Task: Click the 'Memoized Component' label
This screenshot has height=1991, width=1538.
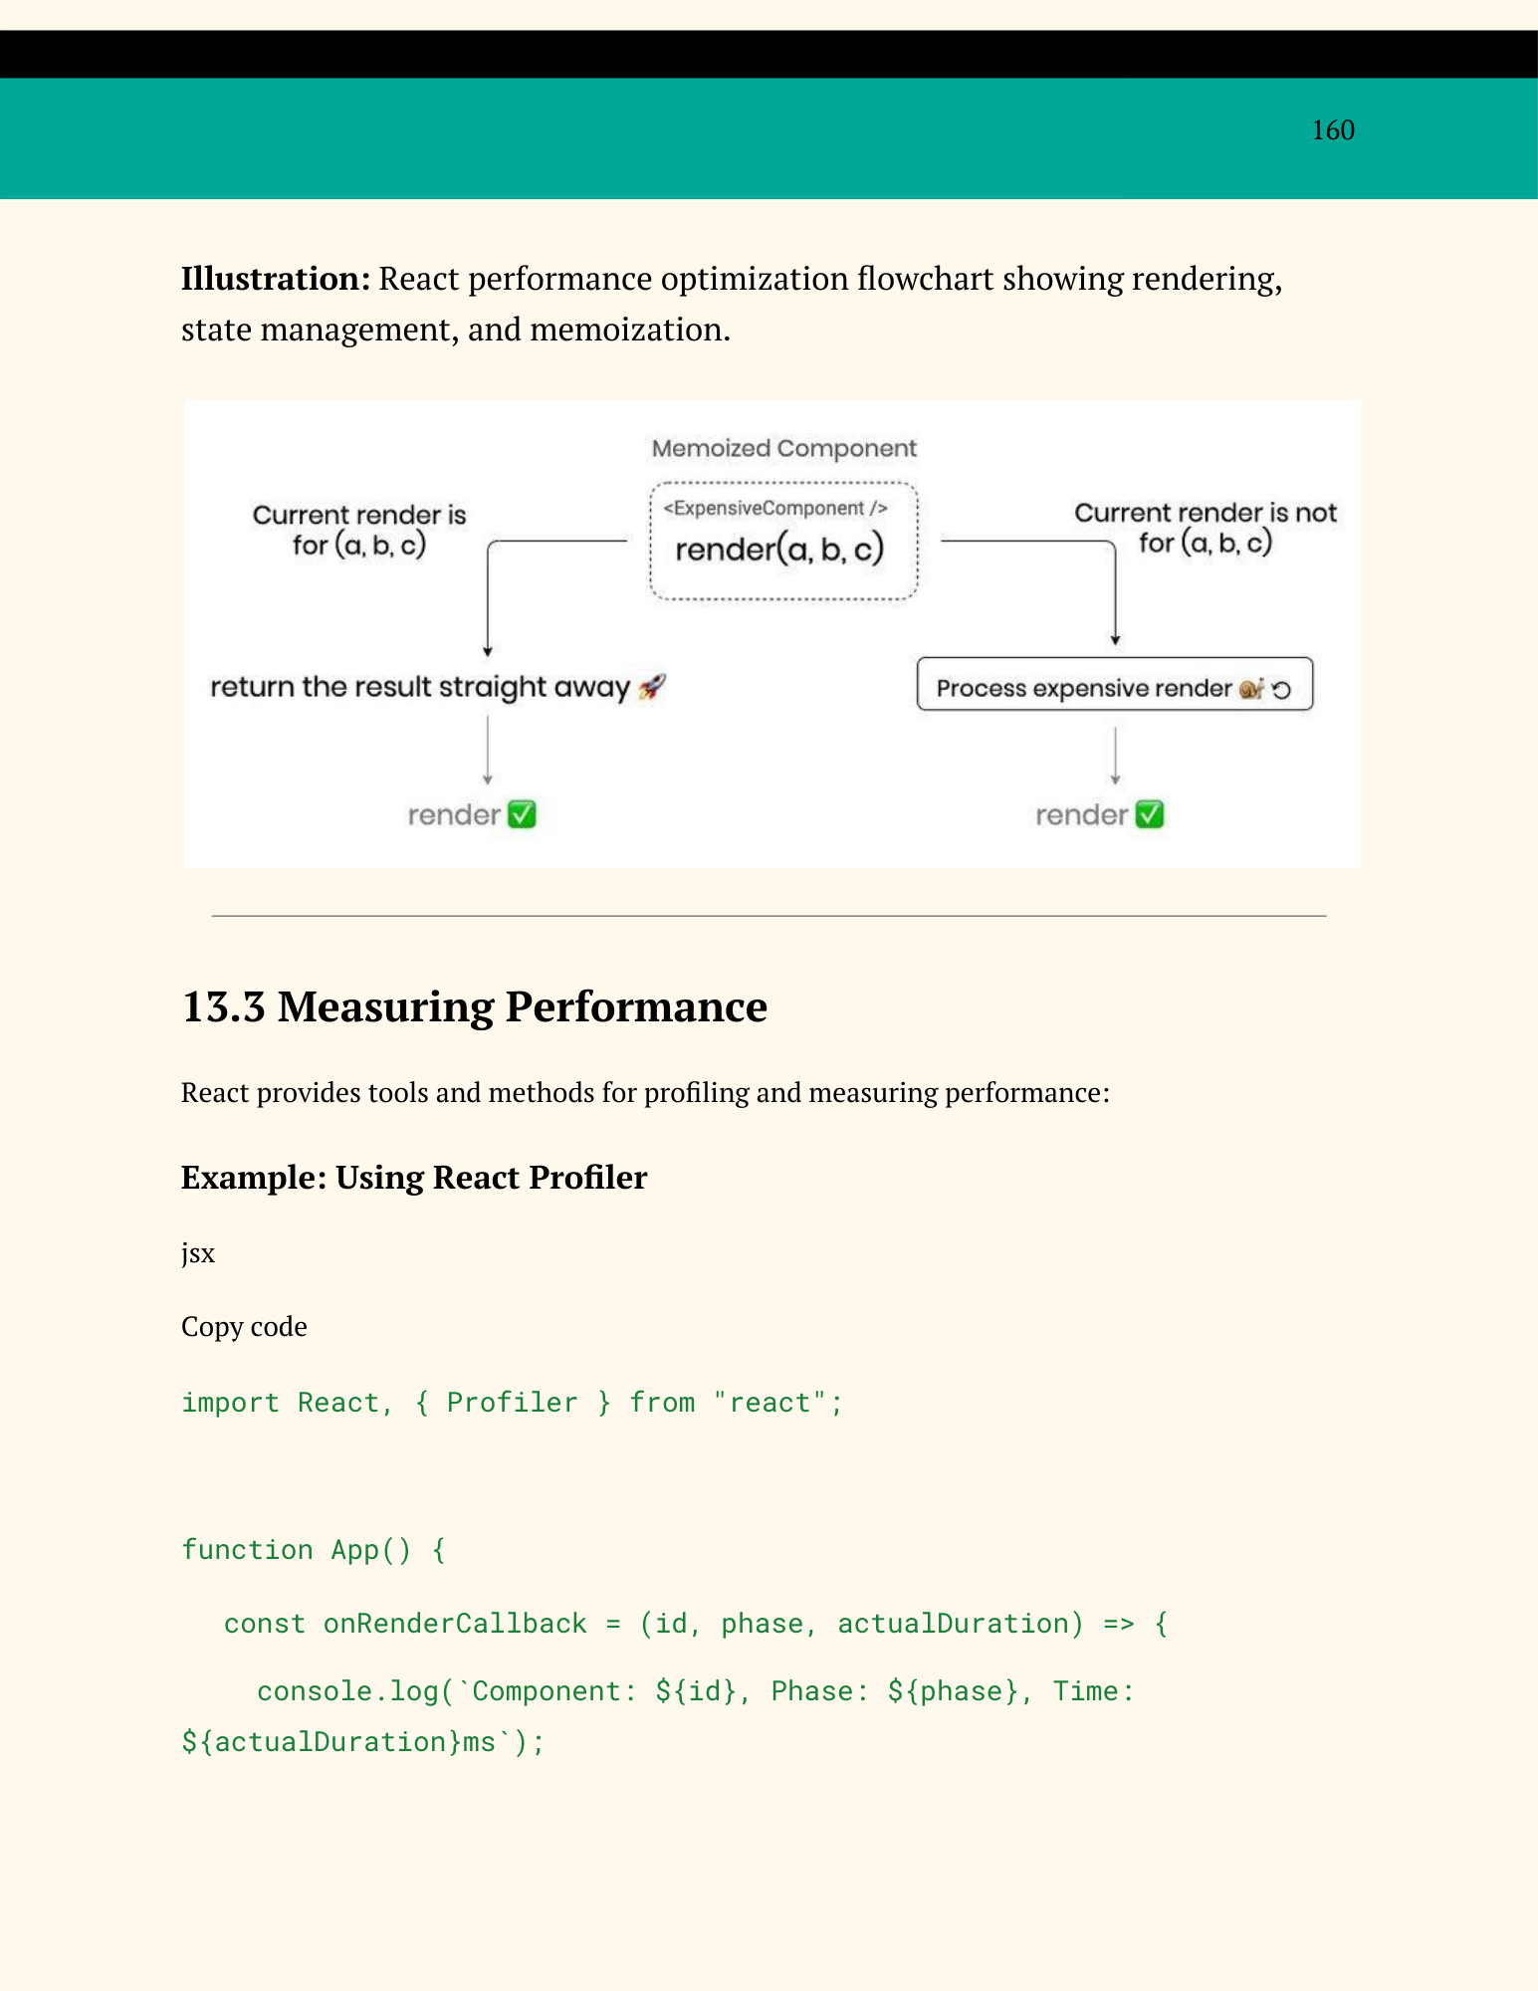Action: point(783,449)
